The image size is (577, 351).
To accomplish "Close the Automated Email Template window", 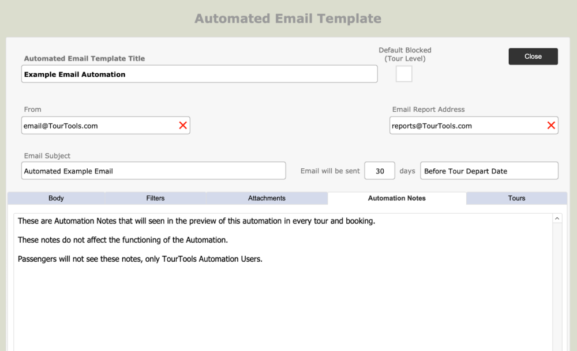I will [533, 56].
